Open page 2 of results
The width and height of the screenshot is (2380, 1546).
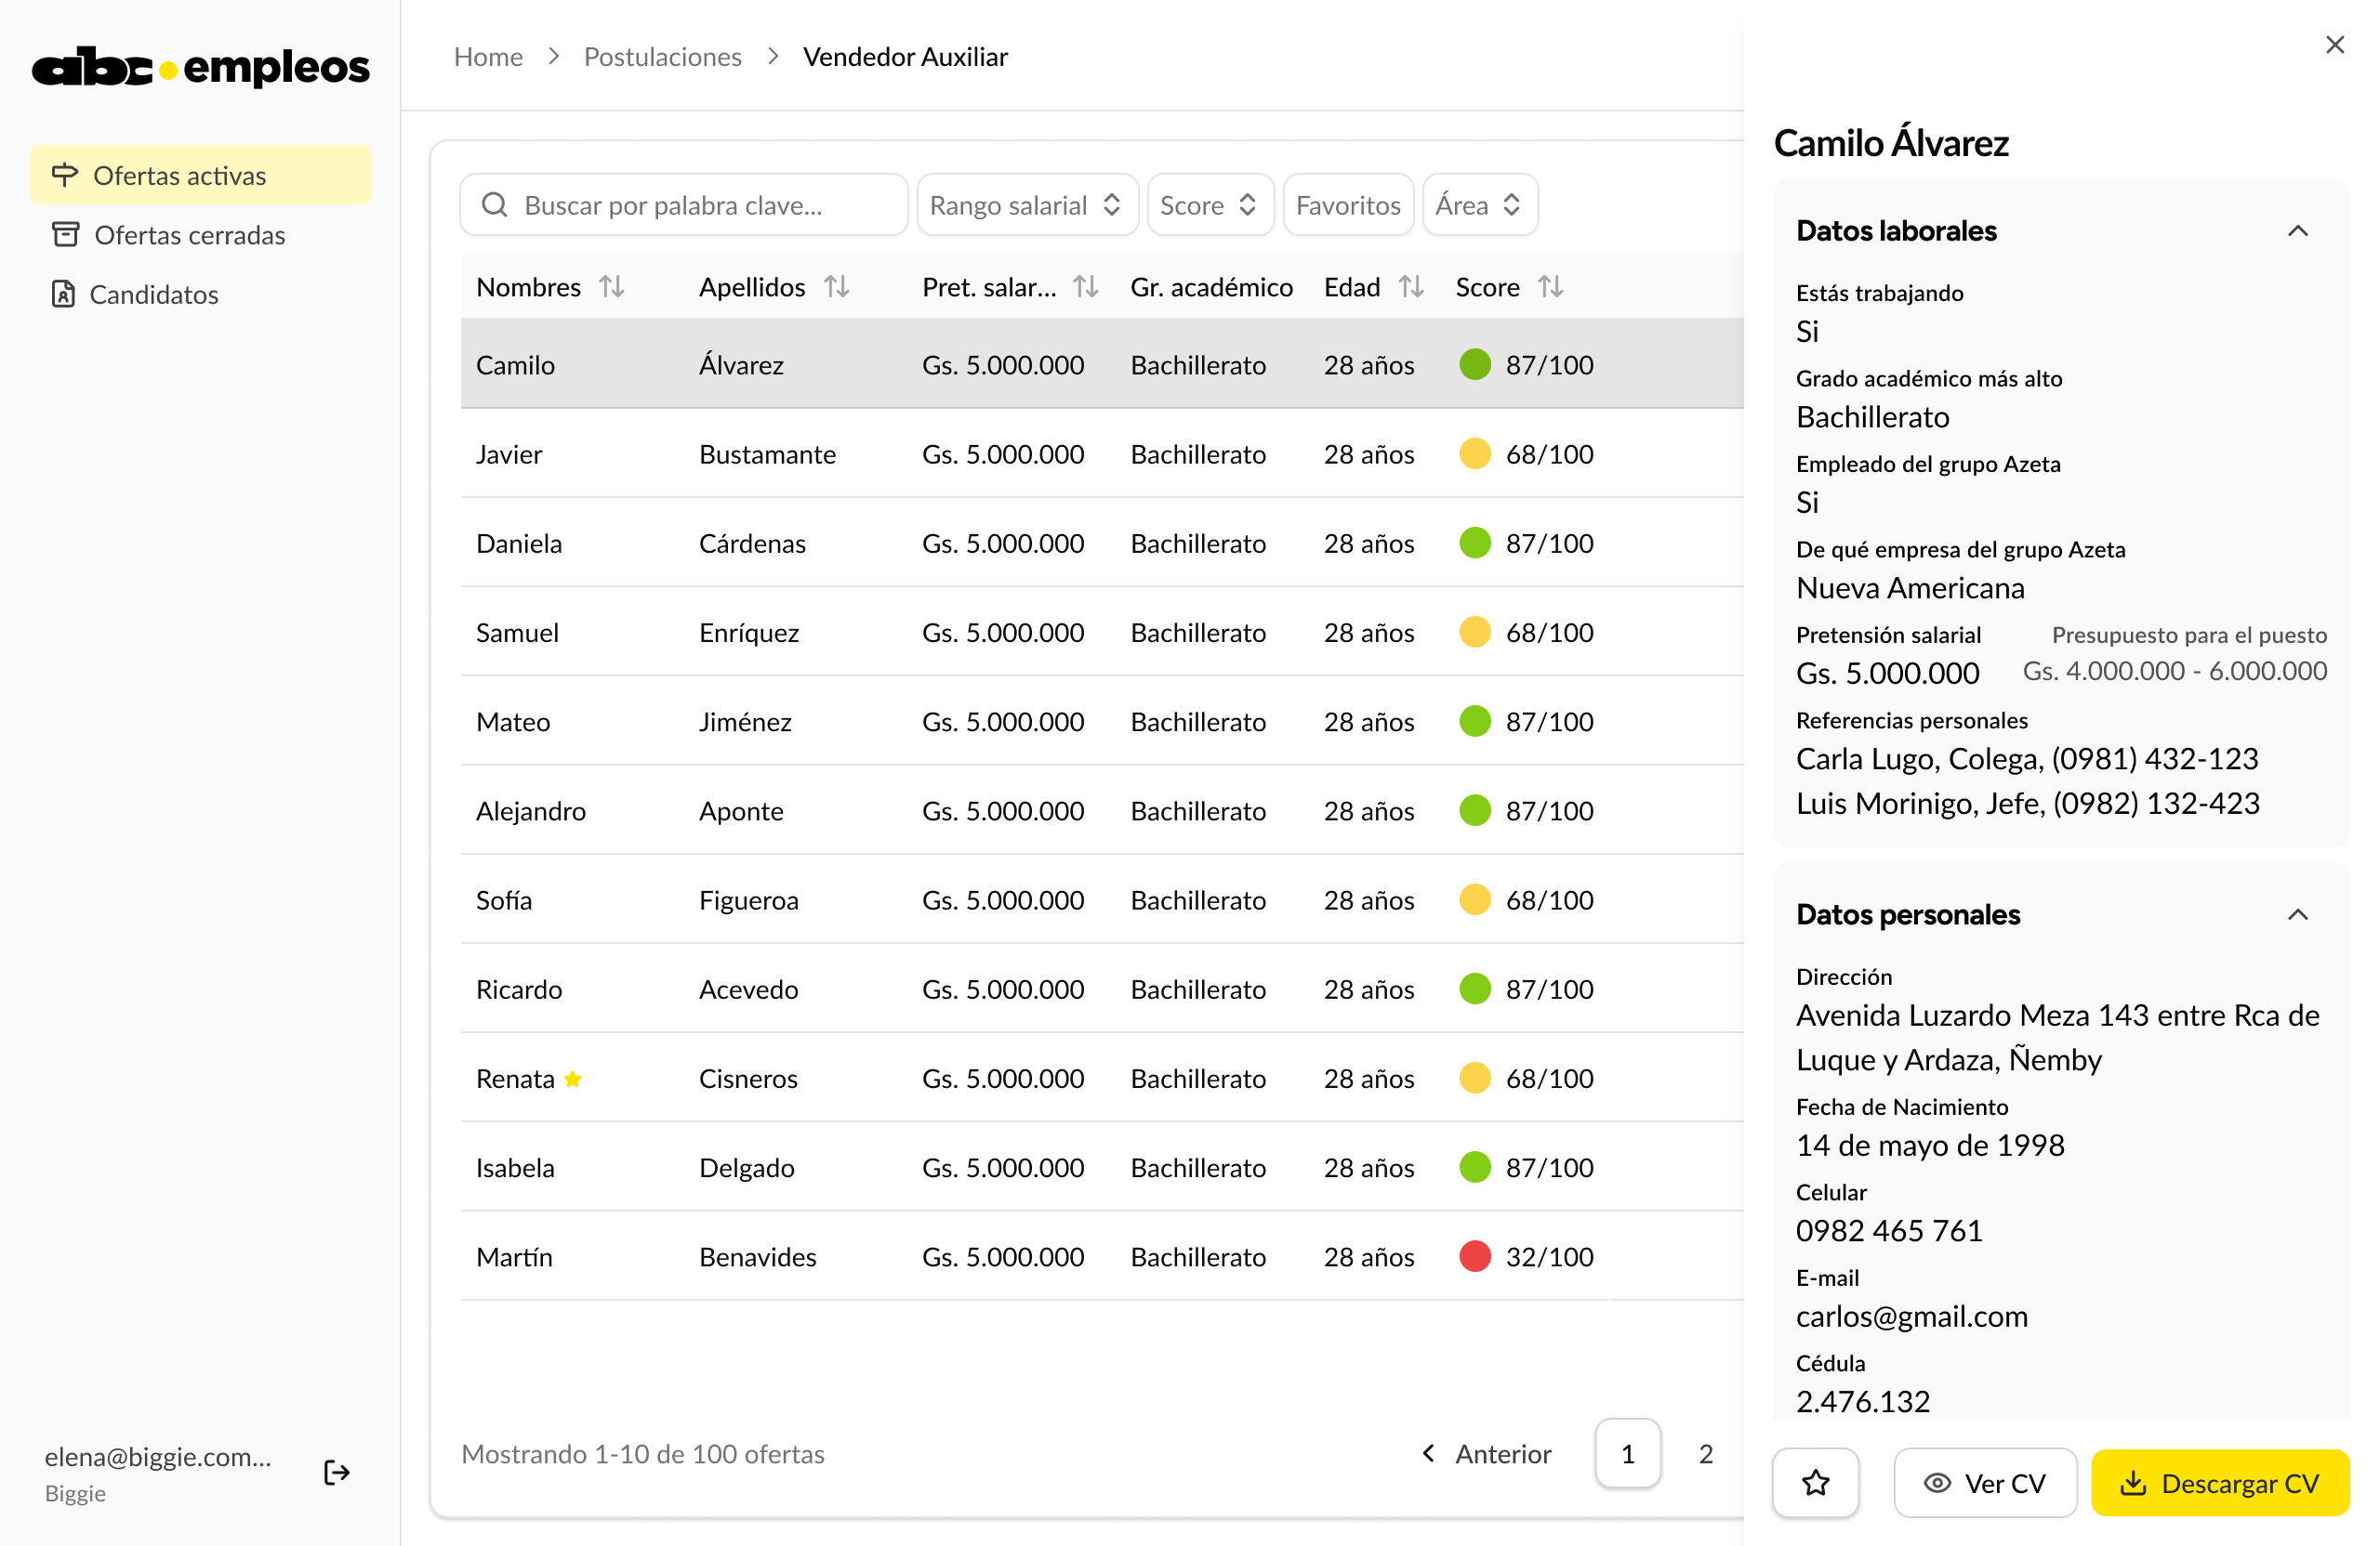(1705, 1454)
